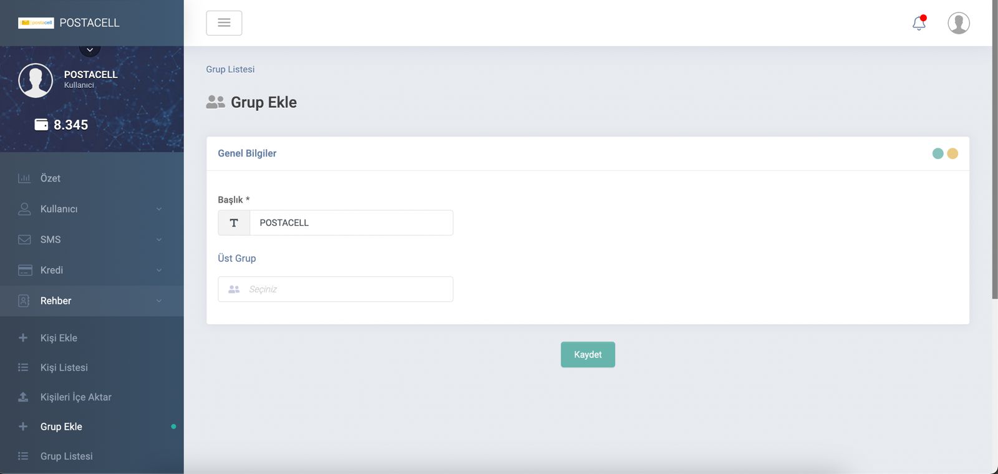Open notifications bell icon
998x474 pixels.
919,23
